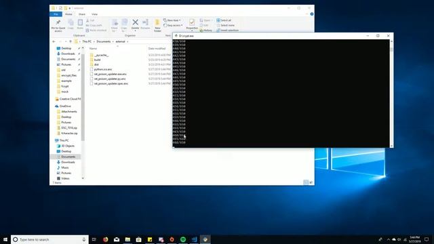Click the taskbar search box

pos(50,239)
